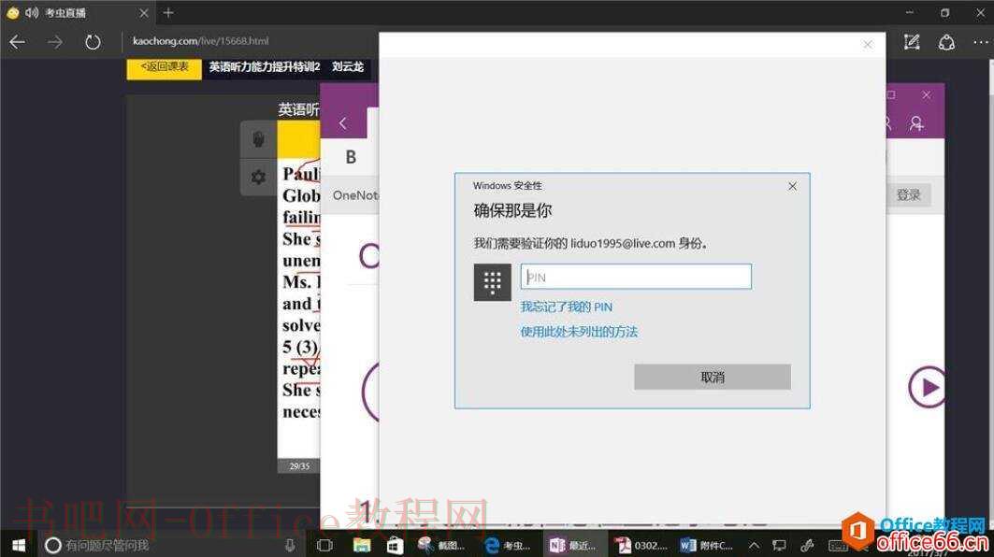994x557 pixels.
Task: Open the Windows Start menu
Action: [19, 545]
